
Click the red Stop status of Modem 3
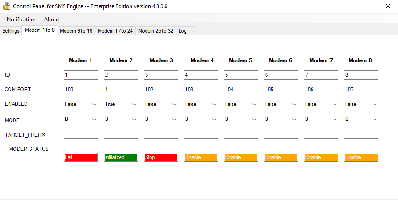coord(161,157)
